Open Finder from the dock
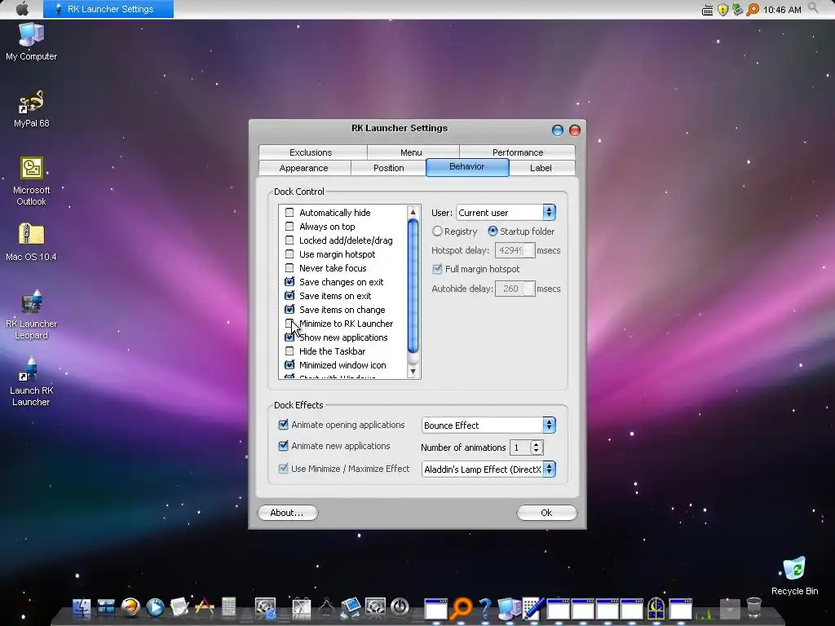The width and height of the screenshot is (835, 626). pos(82,608)
